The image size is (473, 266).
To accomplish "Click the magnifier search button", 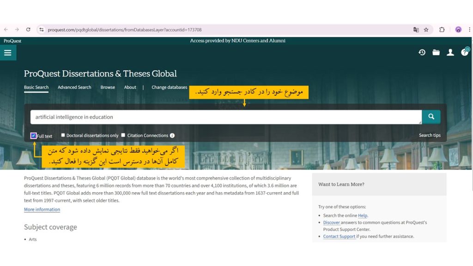I will click(x=431, y=117).
